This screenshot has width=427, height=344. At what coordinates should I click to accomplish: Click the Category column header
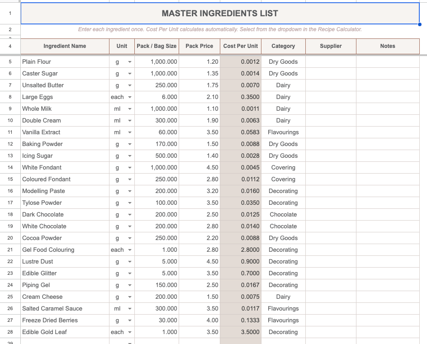[x=283, y=46]
